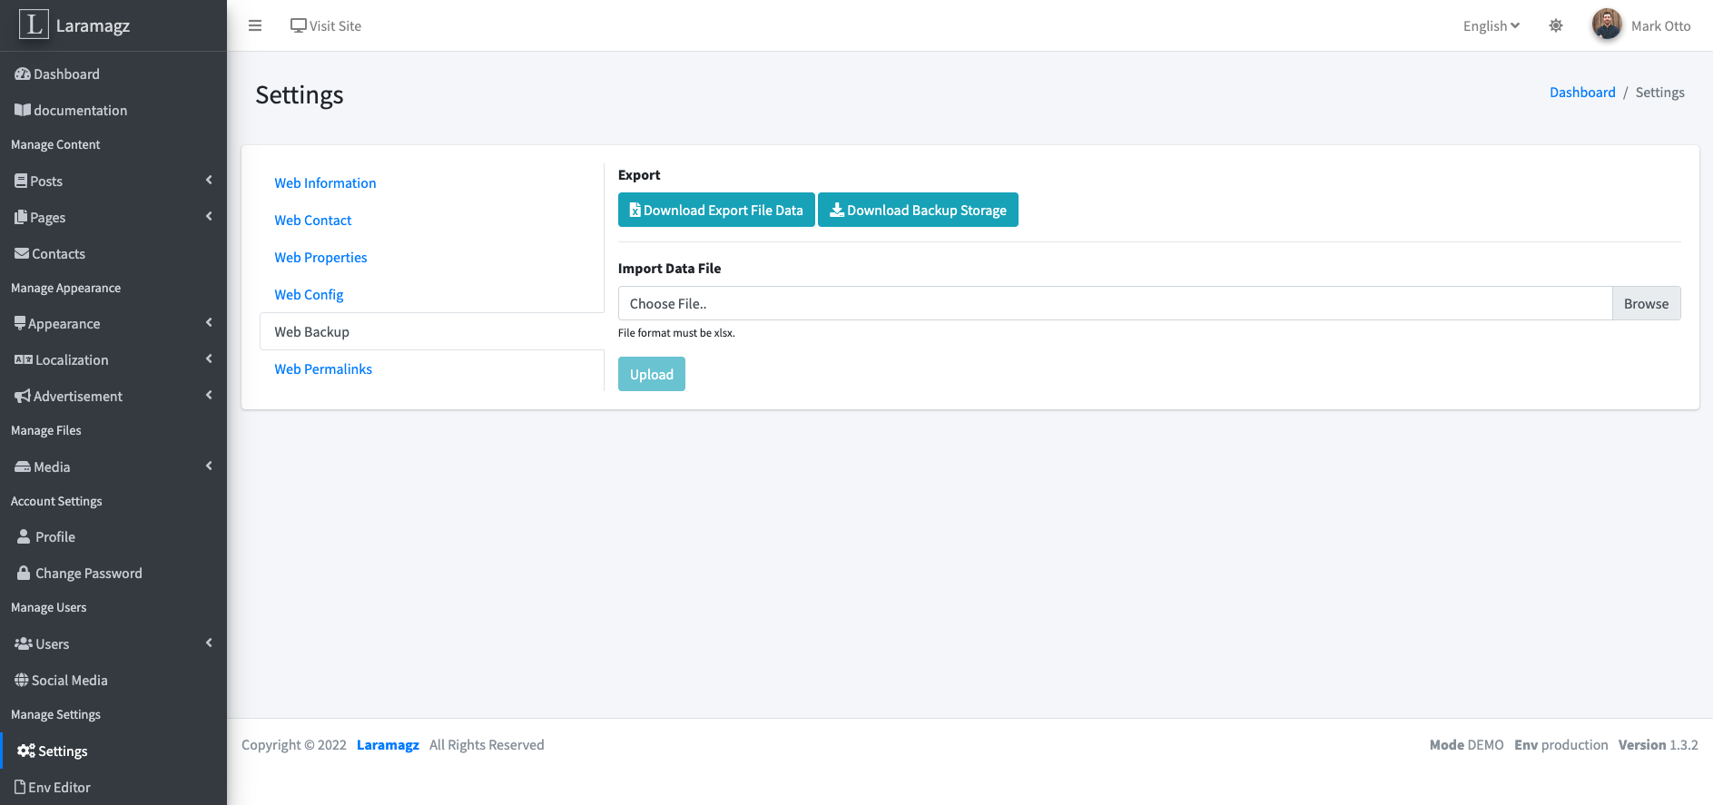The width and height of the screenshot is (1713, 805).
Task: Click Mark Otto's profile avatar
Action: coord(1607,25)
